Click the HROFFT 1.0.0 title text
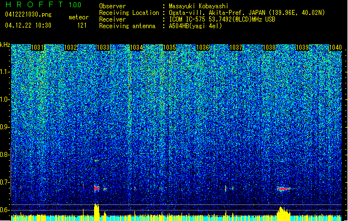Screen dimensions: 348x221 43,4
